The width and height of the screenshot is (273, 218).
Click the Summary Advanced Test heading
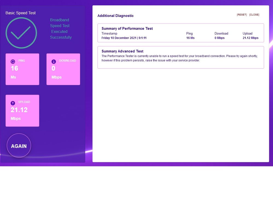click(122, 51)
